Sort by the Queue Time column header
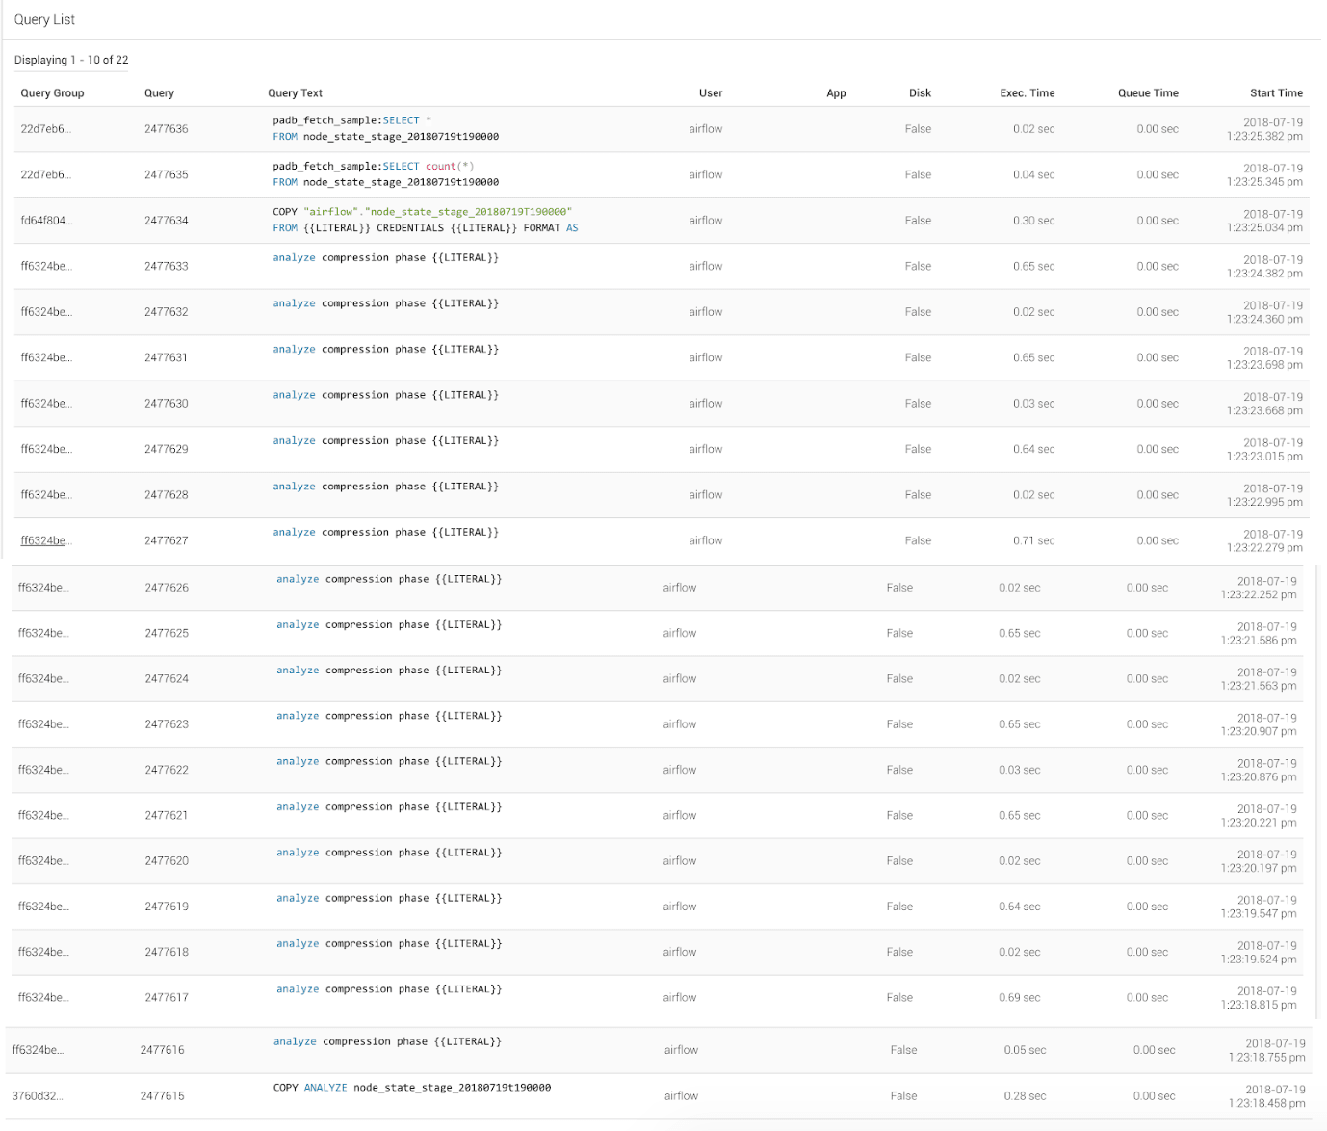 (x=1148, y=93)
